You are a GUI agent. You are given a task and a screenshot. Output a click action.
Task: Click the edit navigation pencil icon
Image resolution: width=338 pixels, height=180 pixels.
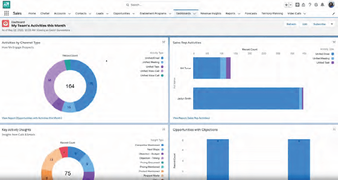point(334,14)
